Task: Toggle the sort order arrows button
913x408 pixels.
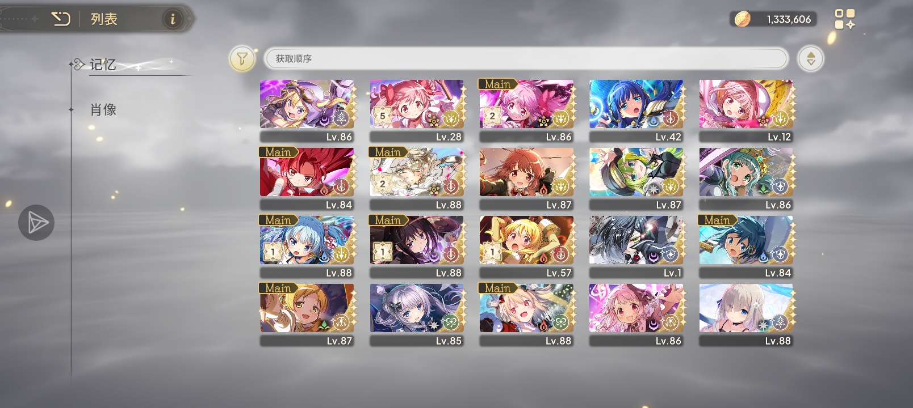Action: 811,58
